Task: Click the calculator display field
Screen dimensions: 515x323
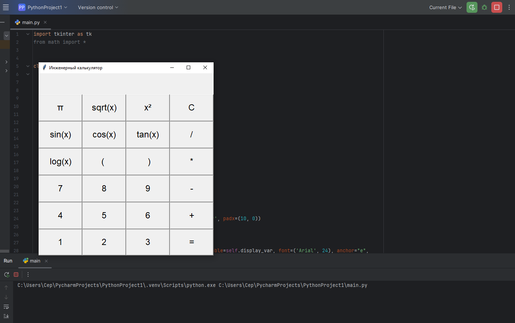Action: point(126,84)
